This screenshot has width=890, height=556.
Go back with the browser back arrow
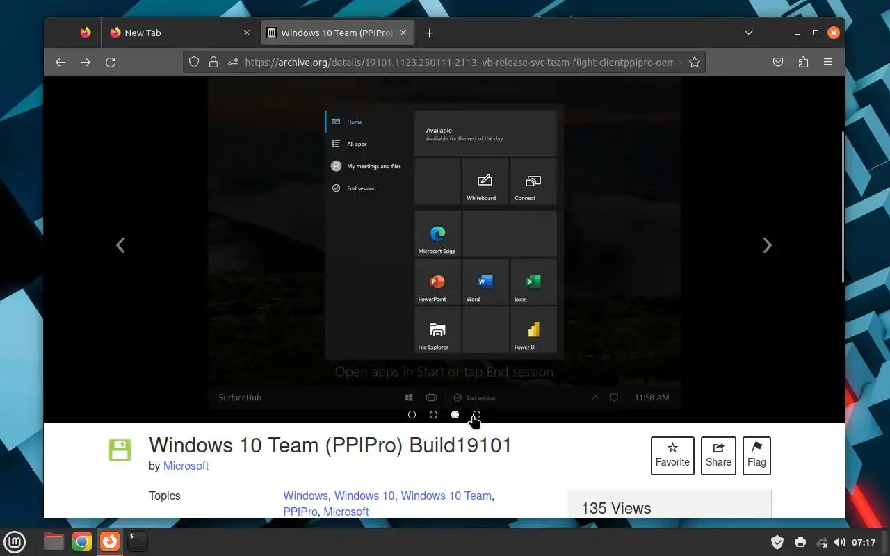coord(60,62)
